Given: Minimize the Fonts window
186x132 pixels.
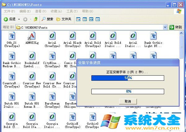Looking at the screenshot, I should [x=168, y=5].
